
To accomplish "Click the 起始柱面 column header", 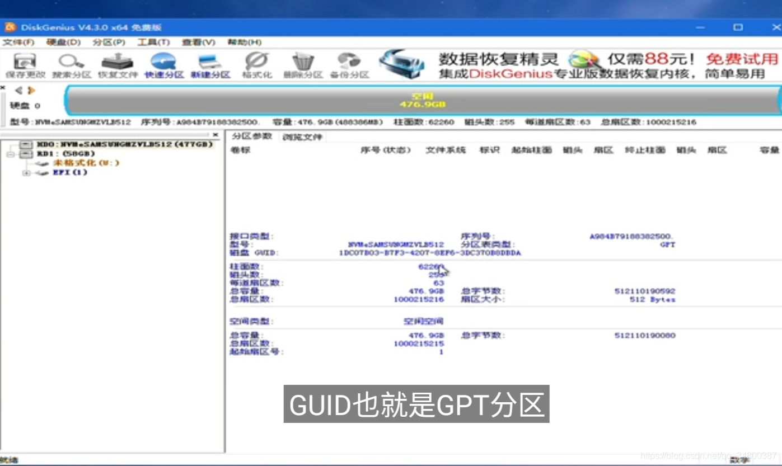I will 531,150.
